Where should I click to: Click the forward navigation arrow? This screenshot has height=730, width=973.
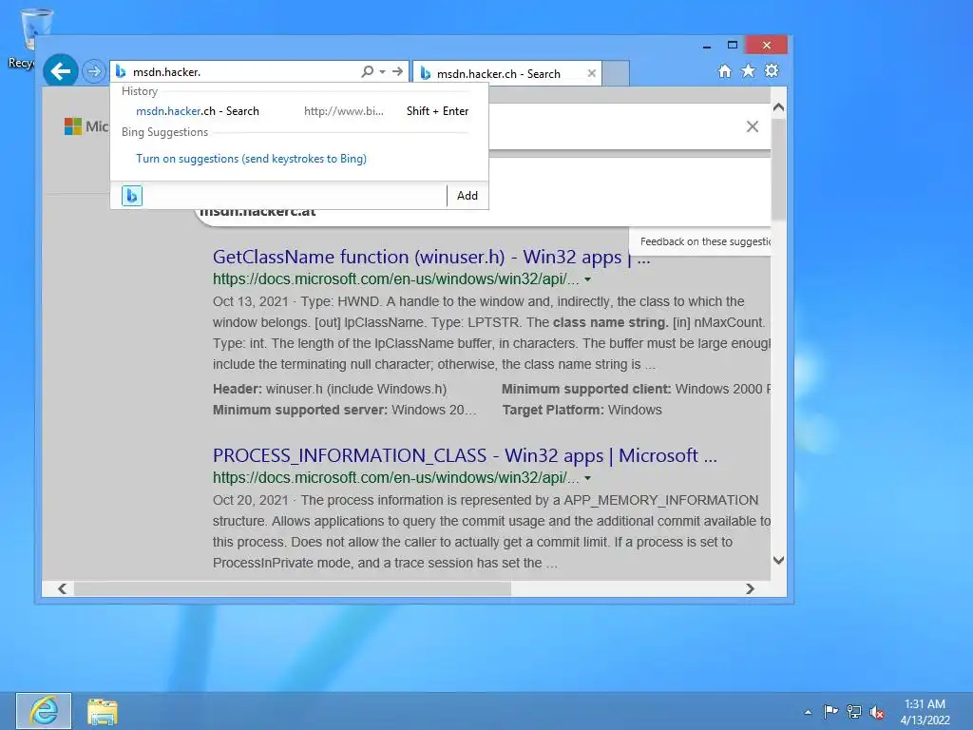pyautogui.click(x=94, y=71)
